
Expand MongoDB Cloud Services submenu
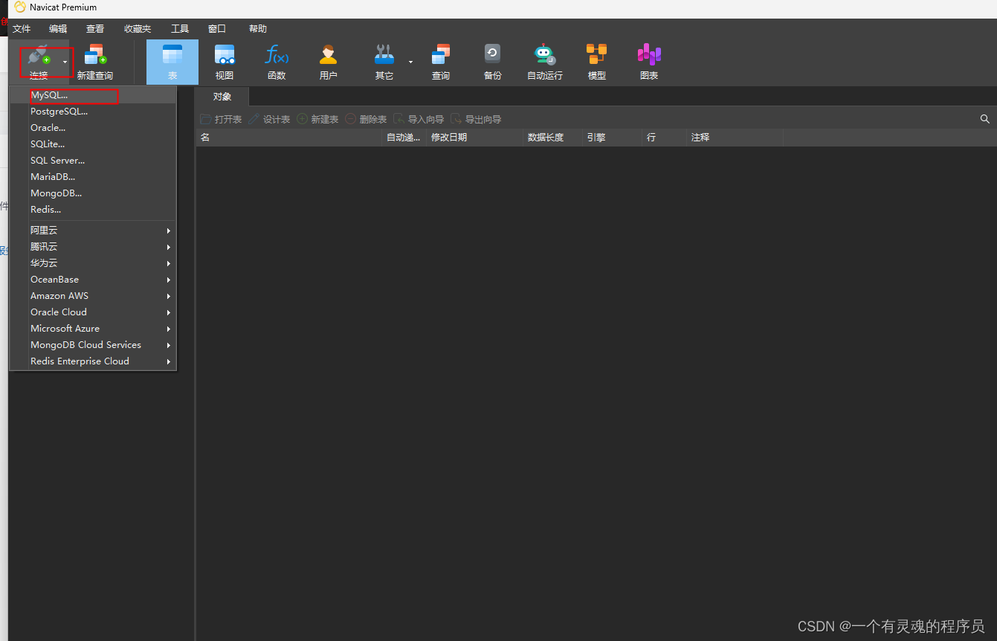pyautogui.click(x=93, y=345)
